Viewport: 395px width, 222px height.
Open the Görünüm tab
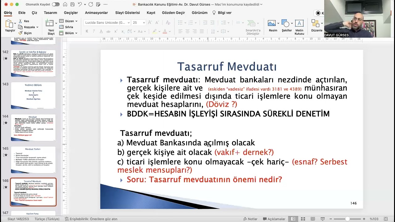tap(199, 13)
